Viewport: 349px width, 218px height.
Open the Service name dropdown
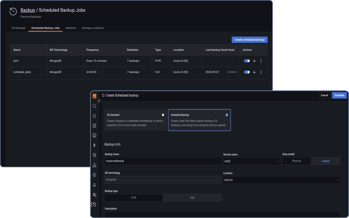(x=252, y=161)
